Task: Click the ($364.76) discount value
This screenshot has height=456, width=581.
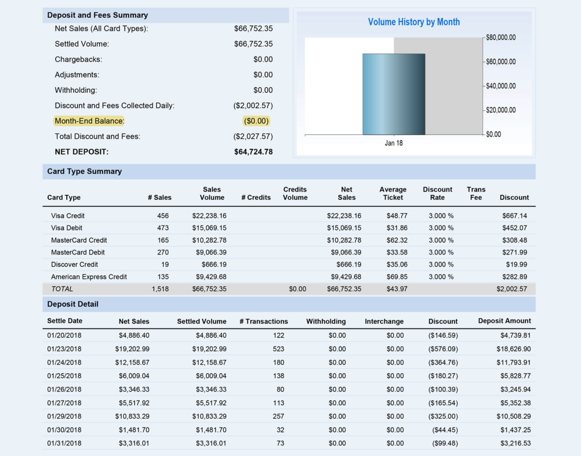Action: [443, 362]
